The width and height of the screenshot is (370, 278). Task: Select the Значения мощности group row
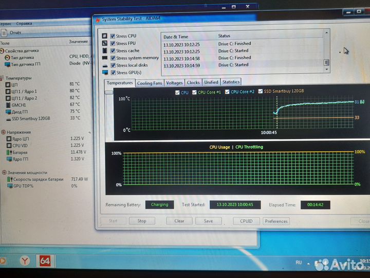click(x=27, y=172)
